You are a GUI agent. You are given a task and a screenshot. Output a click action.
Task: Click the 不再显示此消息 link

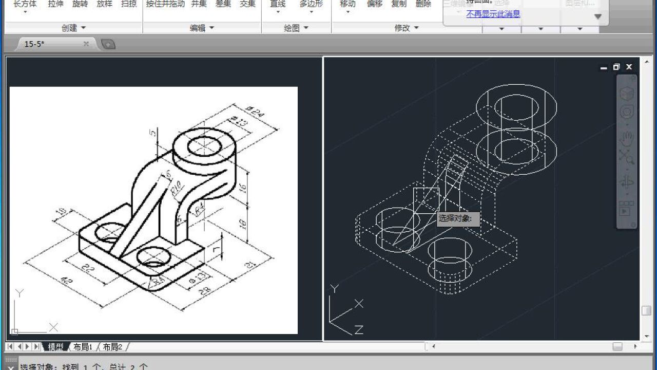tap(493, 14)
